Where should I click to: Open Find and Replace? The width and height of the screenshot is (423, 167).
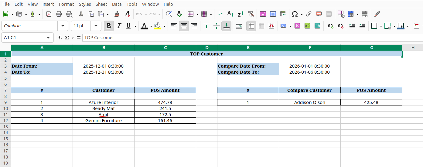pos(169,14)
